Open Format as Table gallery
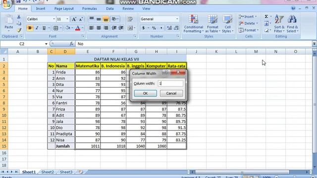The image size is (317, 178). click(212, 24)
